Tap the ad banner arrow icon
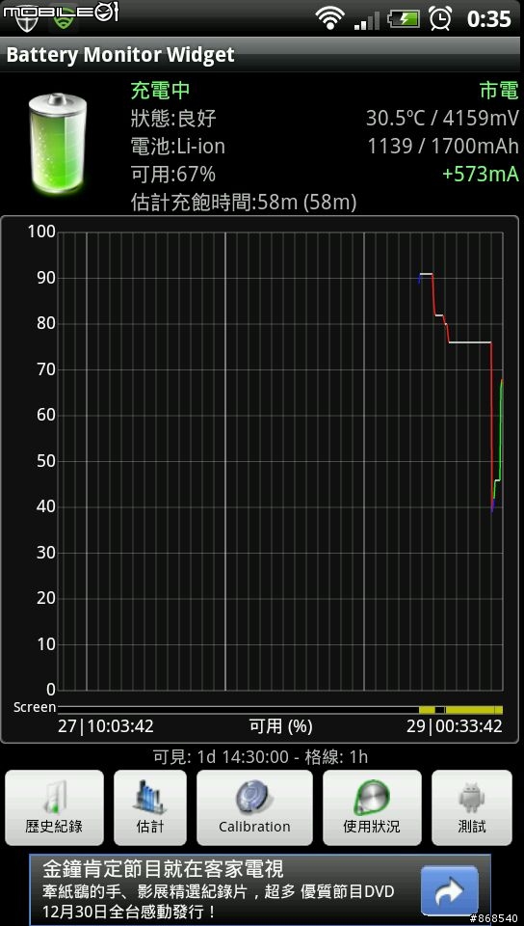Viewport: 524px width, 926px height. [x=449, y=891]
